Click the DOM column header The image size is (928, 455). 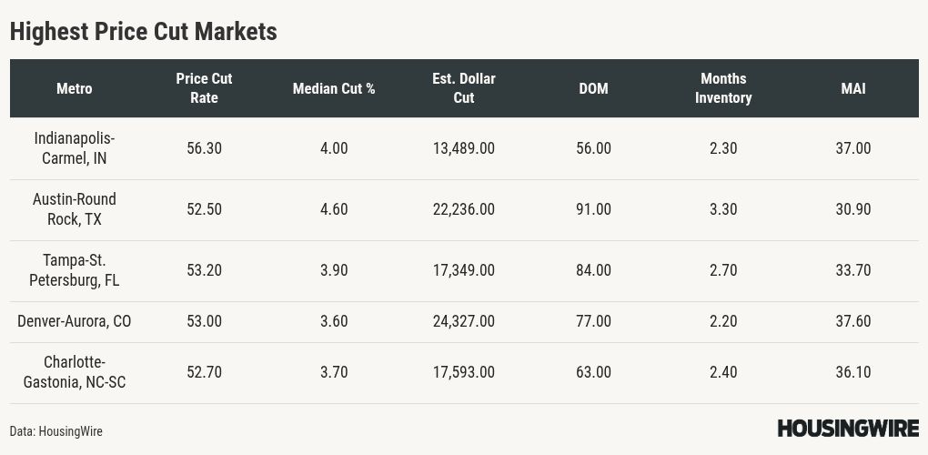(593, 88)
